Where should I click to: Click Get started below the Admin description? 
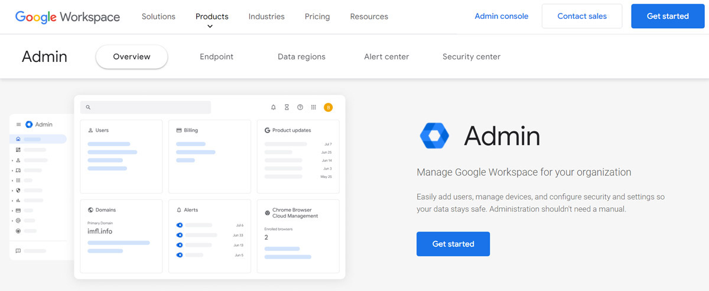pos(453,244)
